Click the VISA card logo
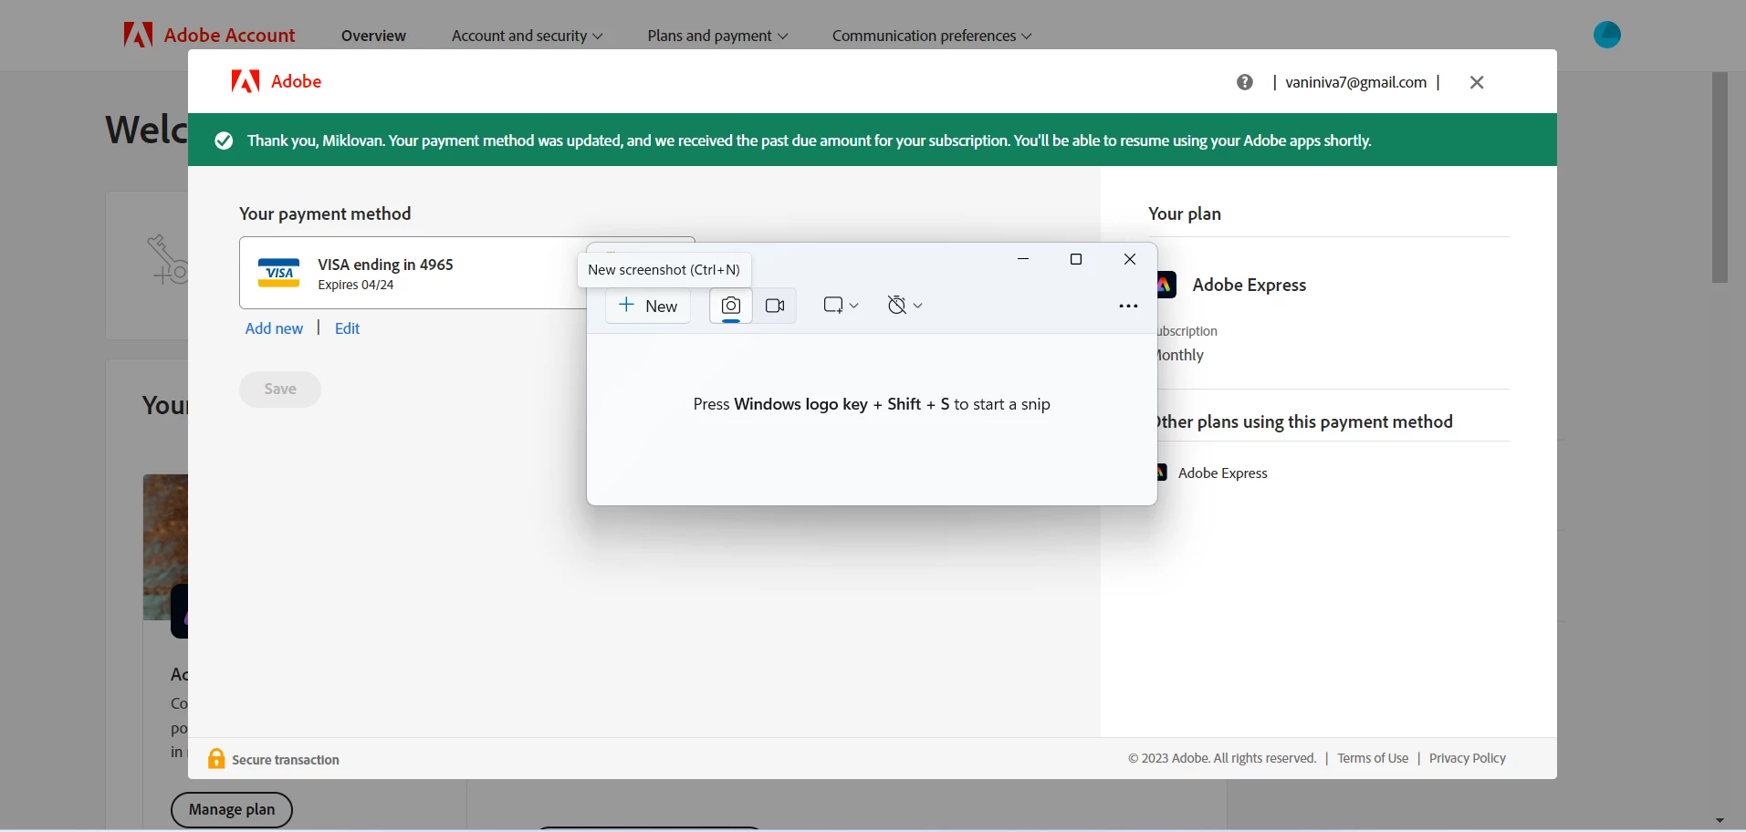The height and width of the screenshot is (832, 1746). [x=278, y=273]
